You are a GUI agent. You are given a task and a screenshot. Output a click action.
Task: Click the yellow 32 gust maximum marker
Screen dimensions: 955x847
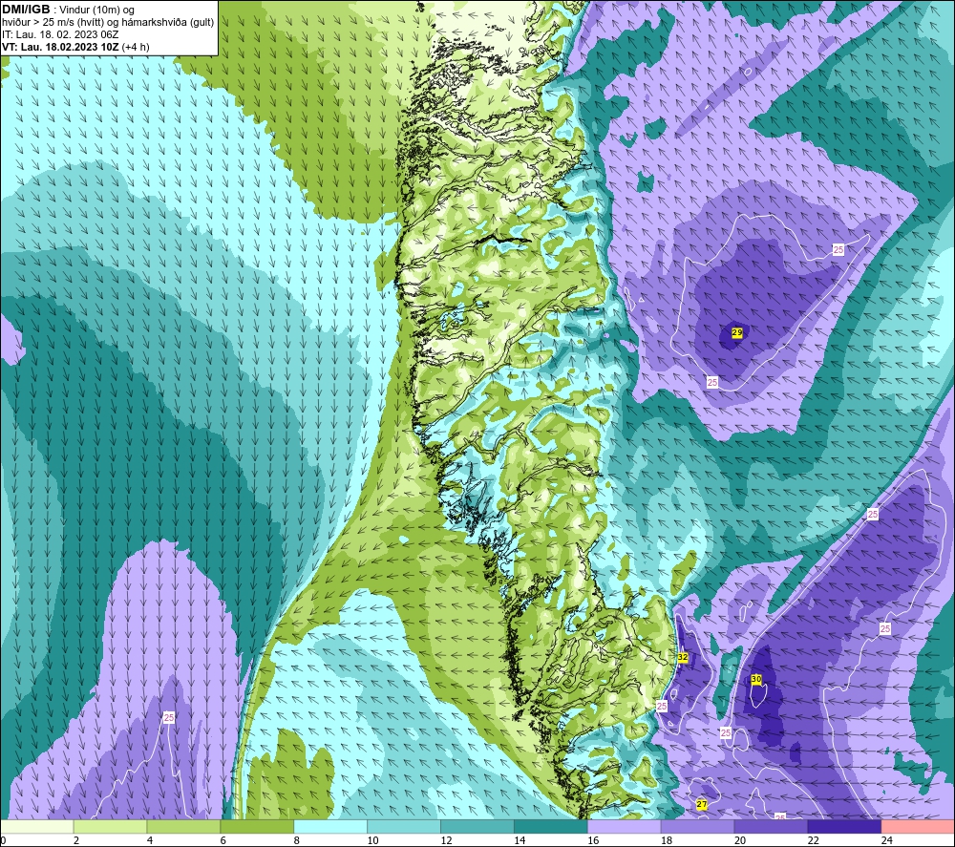683,657
